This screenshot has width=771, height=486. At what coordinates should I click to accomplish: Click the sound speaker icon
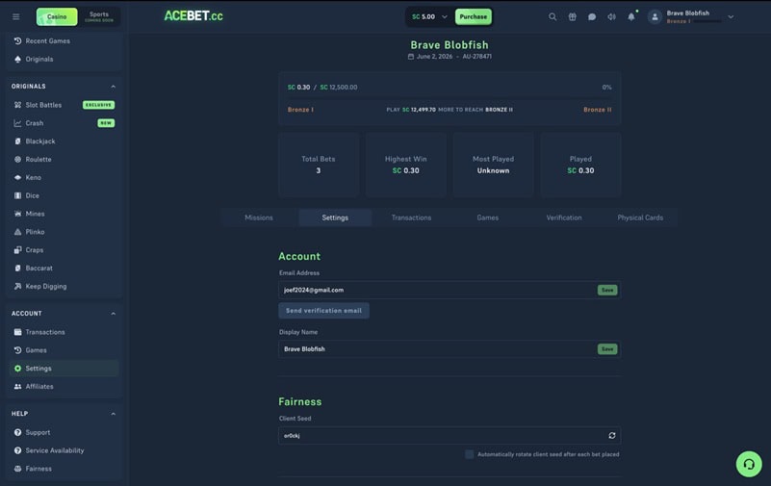coord(611,16)
